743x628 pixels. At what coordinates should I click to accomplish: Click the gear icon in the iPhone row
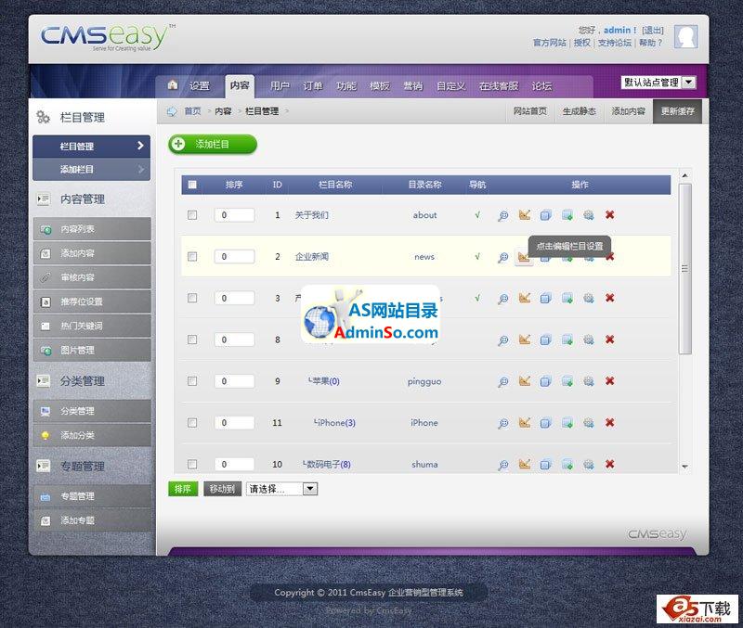589,423
